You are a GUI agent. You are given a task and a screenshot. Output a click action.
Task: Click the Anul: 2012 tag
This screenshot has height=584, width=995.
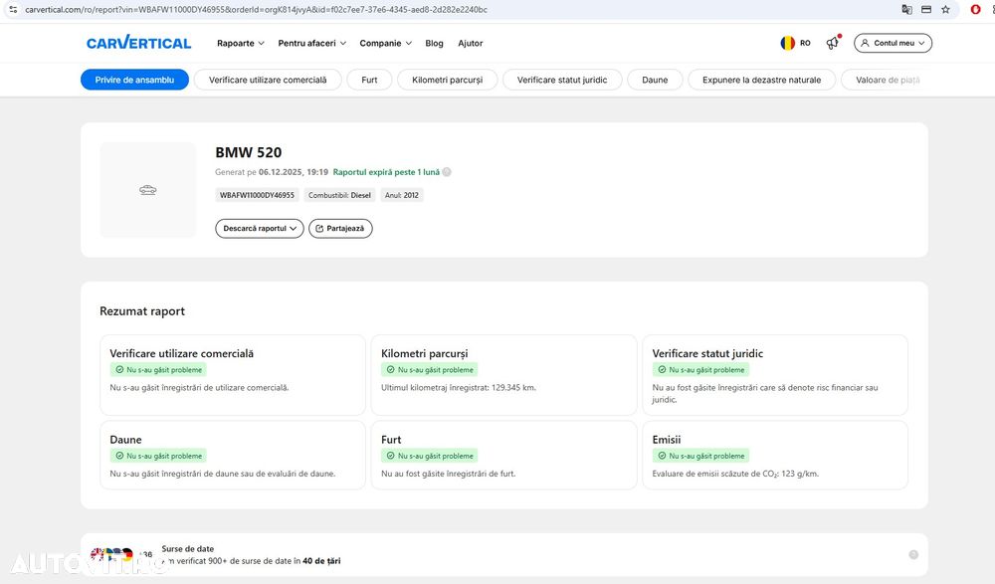402,196
